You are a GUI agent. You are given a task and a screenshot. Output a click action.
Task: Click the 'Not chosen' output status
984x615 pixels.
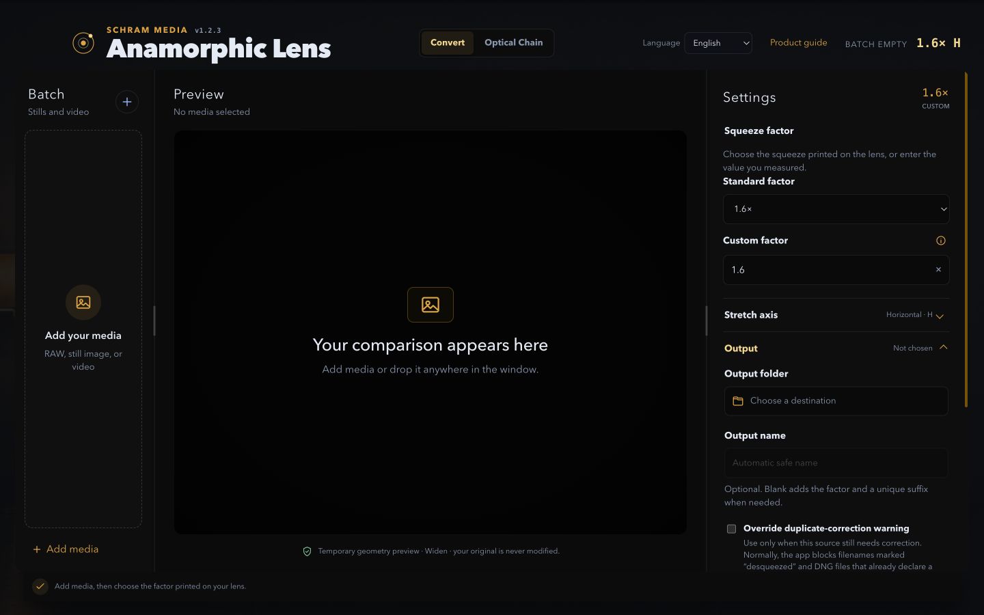(x=913, y=348)
